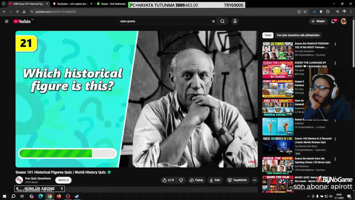Start voice search with the microphone
The image size is (355, 200).
coord(235,21)
